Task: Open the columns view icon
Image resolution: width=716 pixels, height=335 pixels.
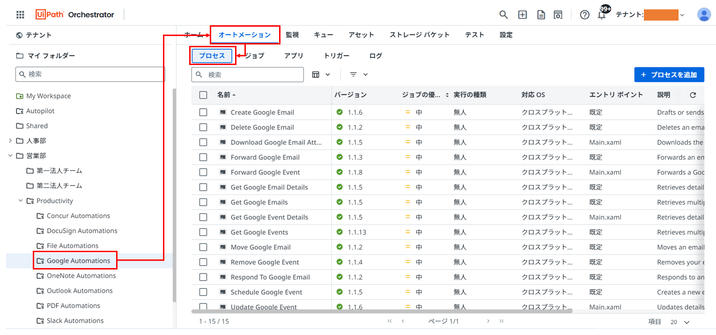Action: click(x=316, y=74)
